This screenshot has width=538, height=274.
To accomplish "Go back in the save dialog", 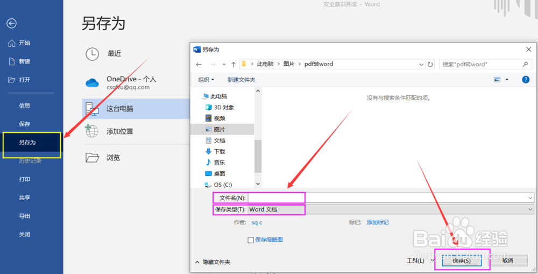I will (x=199, y=64).
